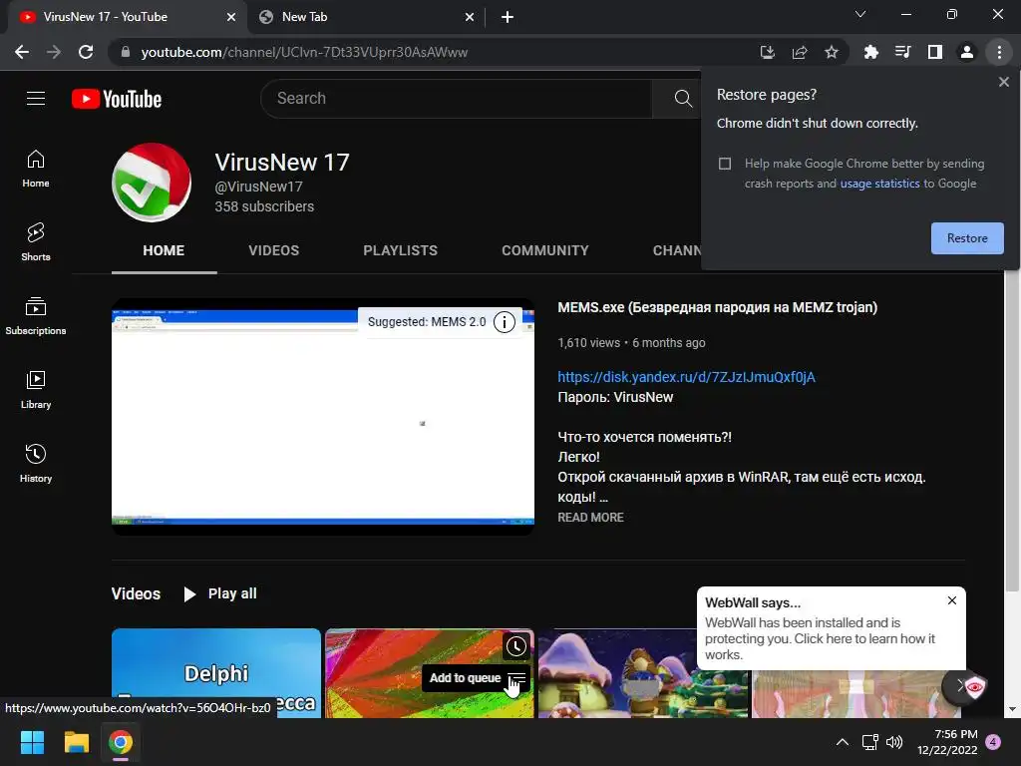Image resolution: width=1021 pixels, height=766 pixels.
Task: Open the Delphi video thumbnail
Action: pyautogui.click(x=216, y=673)
